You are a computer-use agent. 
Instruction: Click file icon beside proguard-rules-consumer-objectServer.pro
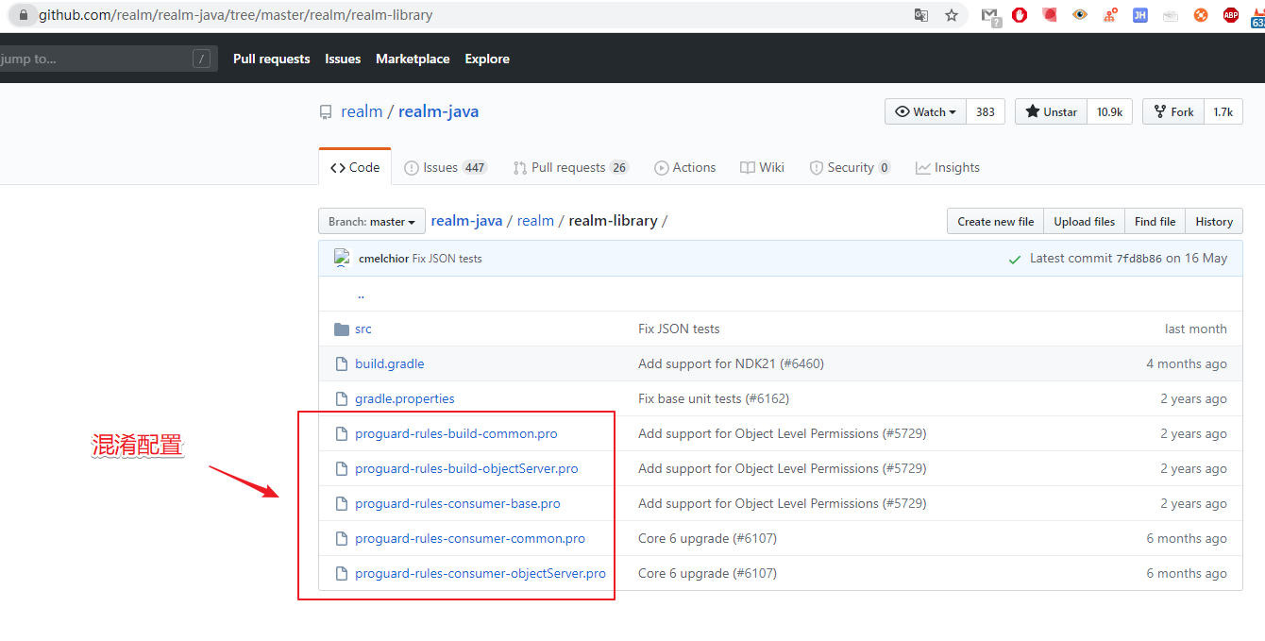pyautogui.click(x=342, y=574)
